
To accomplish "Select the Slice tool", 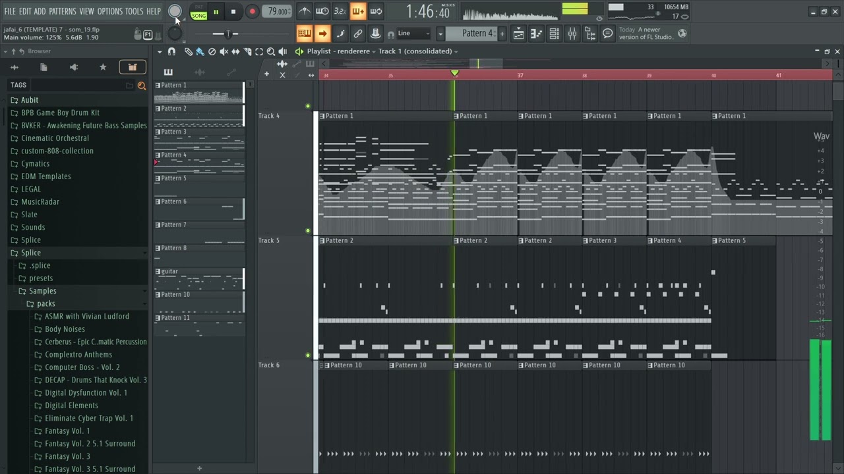I will pyautogui.click(x=247, y=51).
